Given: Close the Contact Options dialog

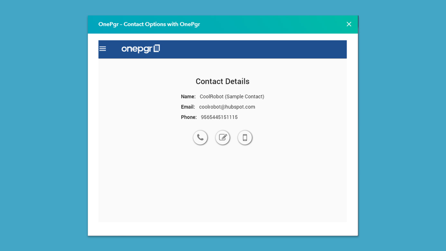Looking at the screenshot, I should (349, 24).
